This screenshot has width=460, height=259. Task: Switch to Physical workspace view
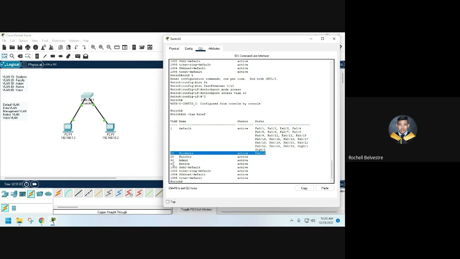click(32, 65)
